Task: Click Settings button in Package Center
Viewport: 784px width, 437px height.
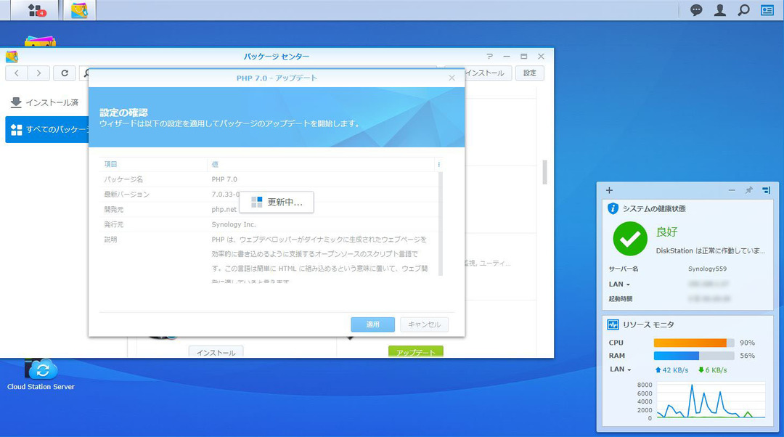Action: pyautogui.click(x=529, y=73)
